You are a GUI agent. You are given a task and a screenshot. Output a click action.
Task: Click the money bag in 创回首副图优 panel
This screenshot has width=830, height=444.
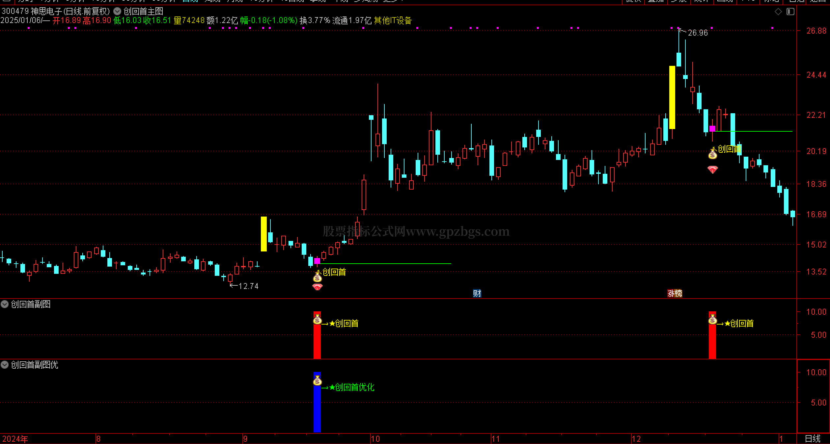point(317,381)
